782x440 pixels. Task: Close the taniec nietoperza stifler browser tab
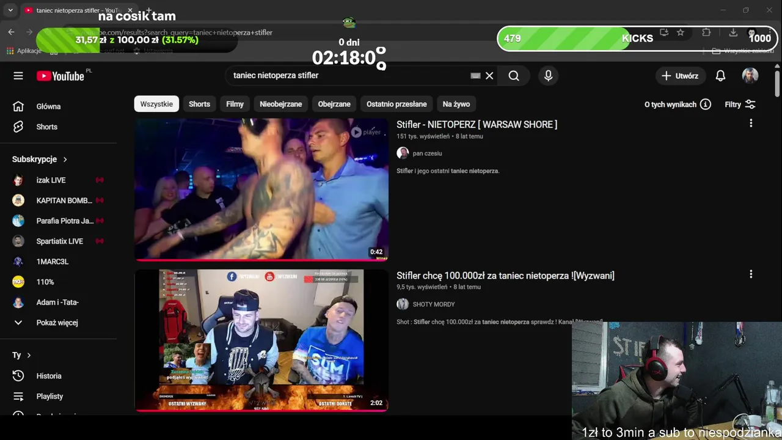click(x=130, y=10)
